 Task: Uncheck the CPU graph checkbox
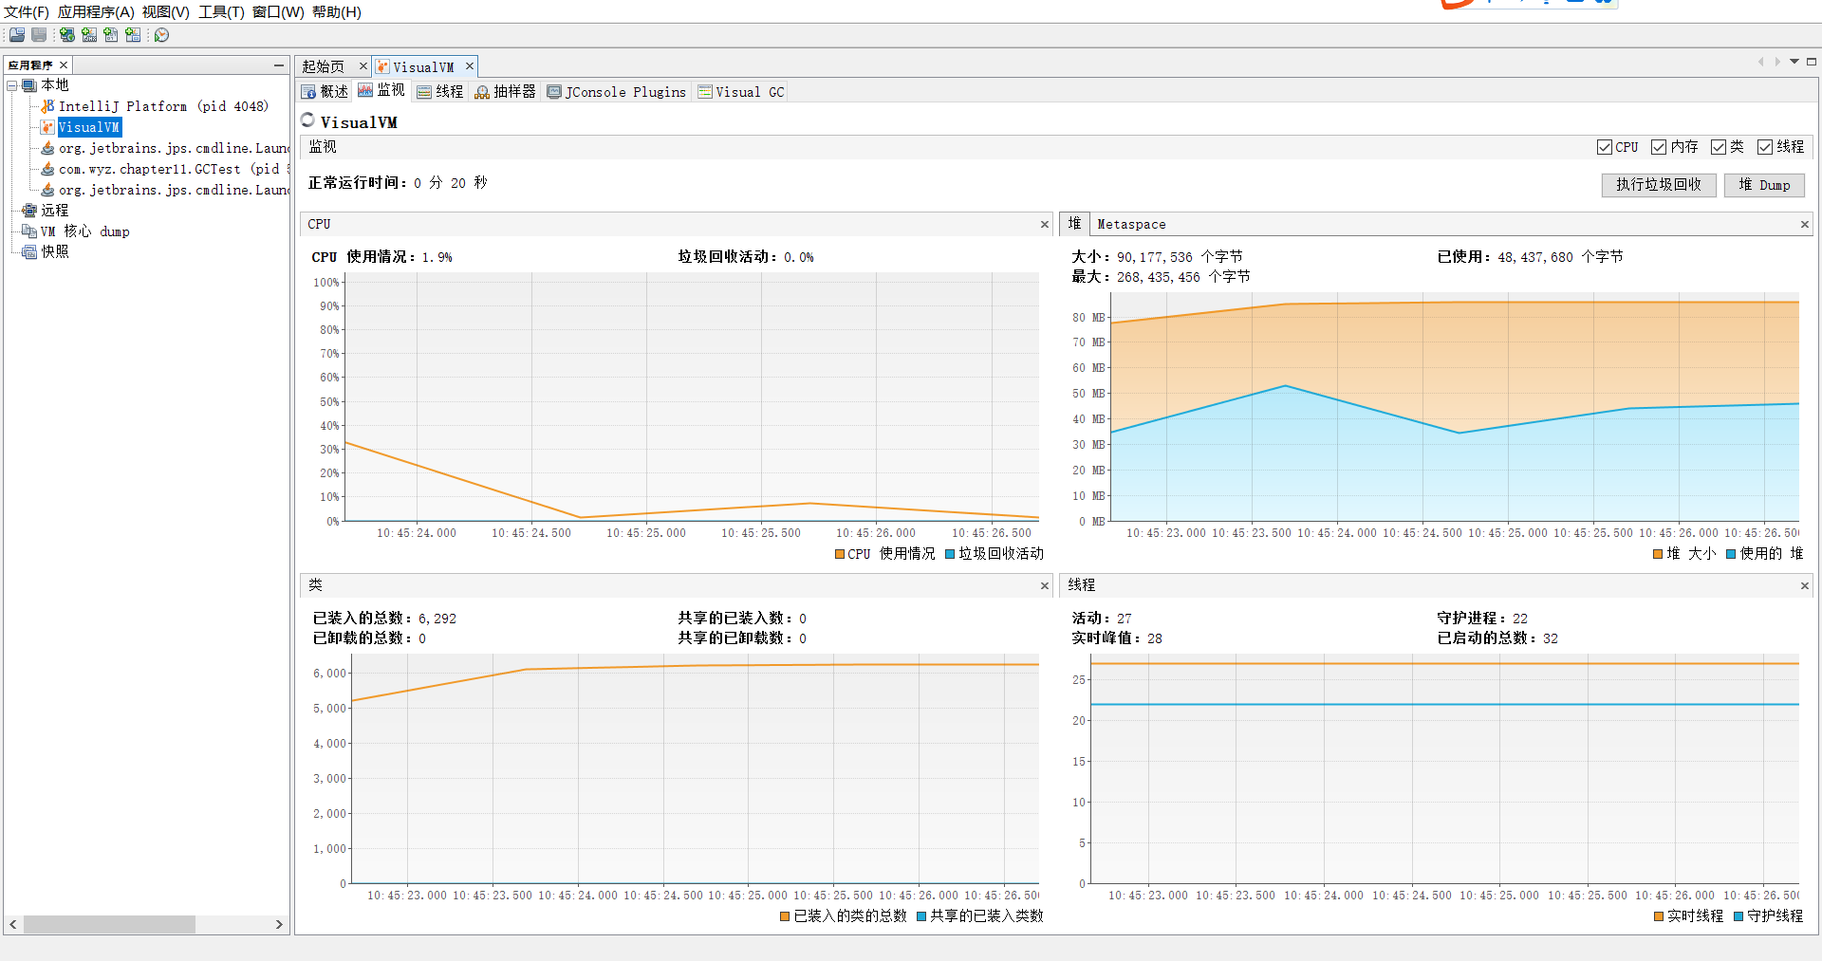[1605, 147]
